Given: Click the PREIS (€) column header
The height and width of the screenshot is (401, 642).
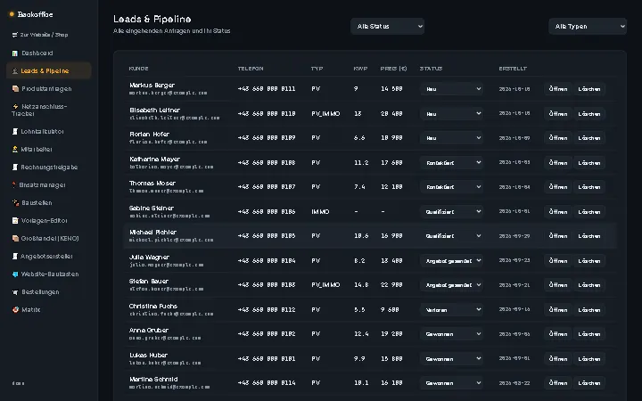Looking at the screenshot, I should pos(393,69).
